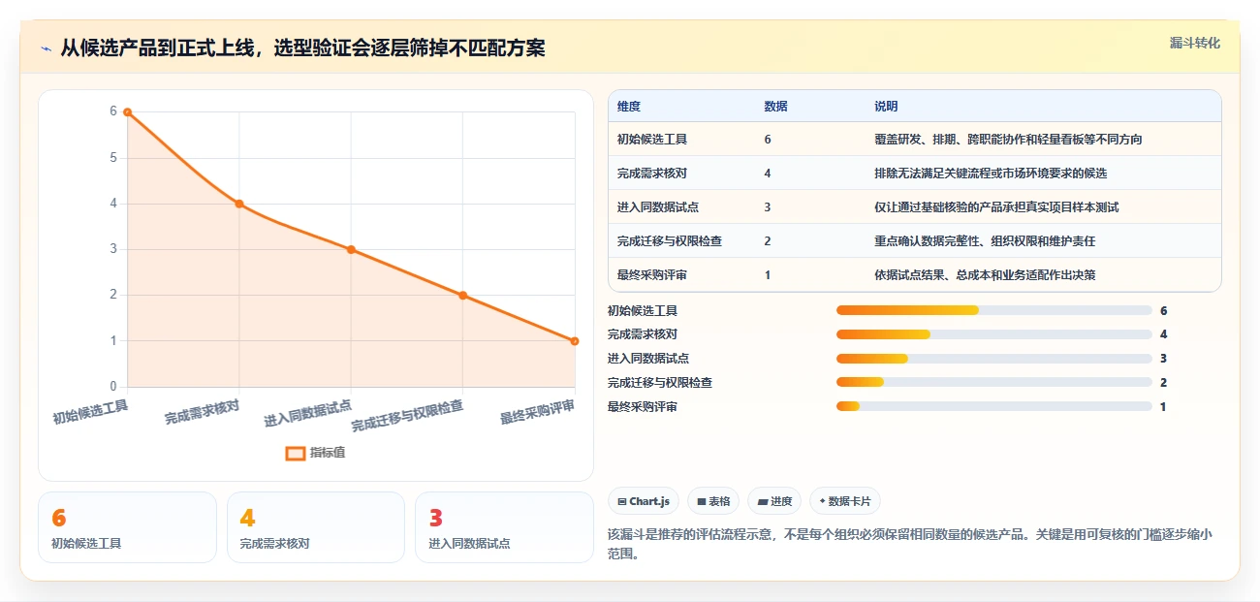Click the x-axis label 完成需求核对

(202, 413)
